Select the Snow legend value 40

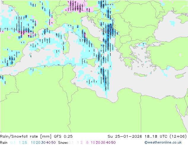coord(108,143)
